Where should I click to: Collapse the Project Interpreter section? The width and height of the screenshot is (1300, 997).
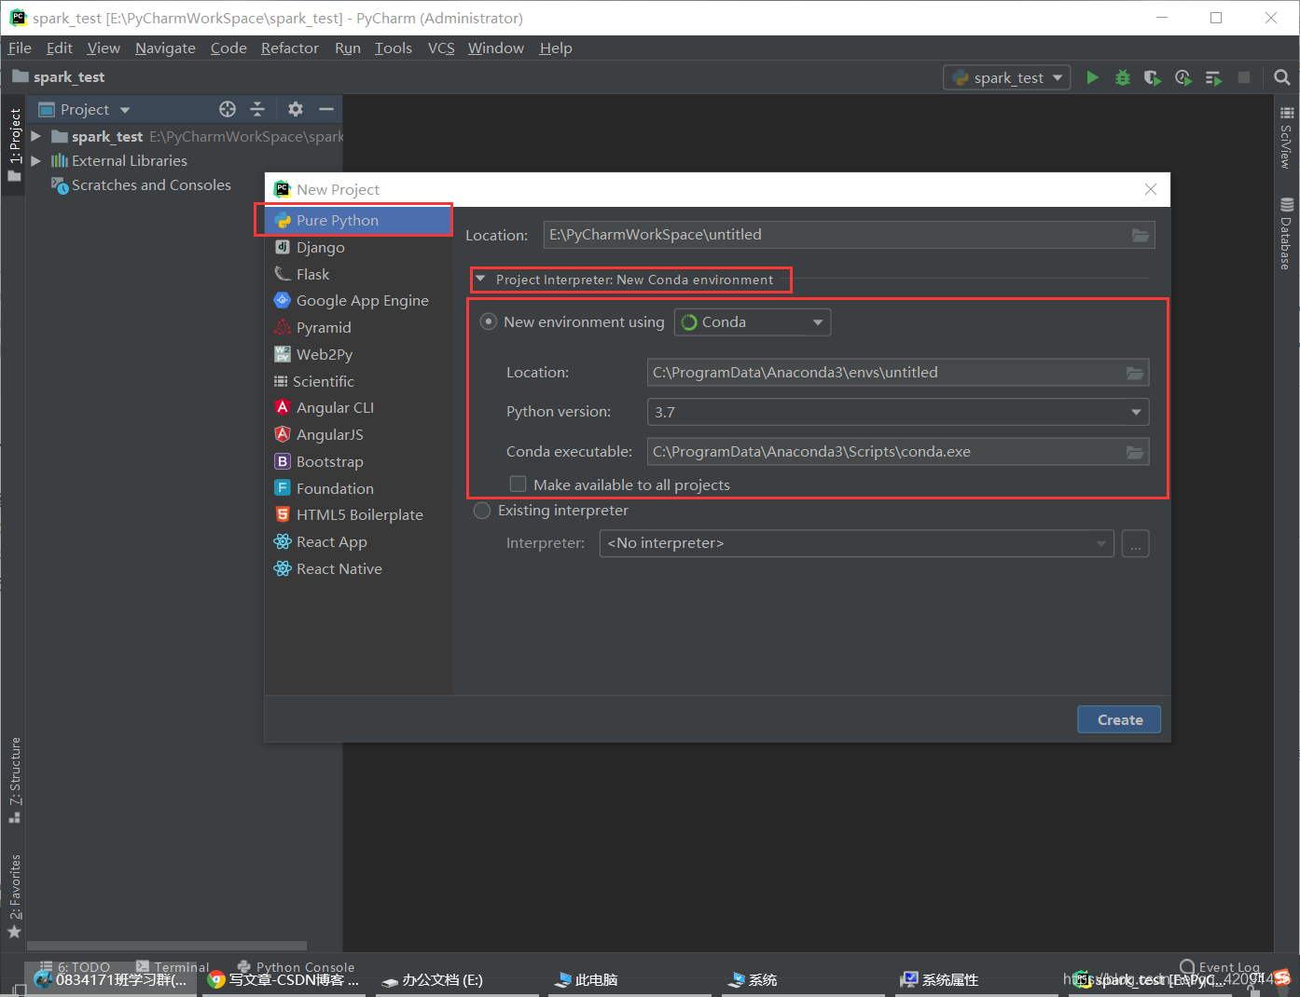pos(480,279)
